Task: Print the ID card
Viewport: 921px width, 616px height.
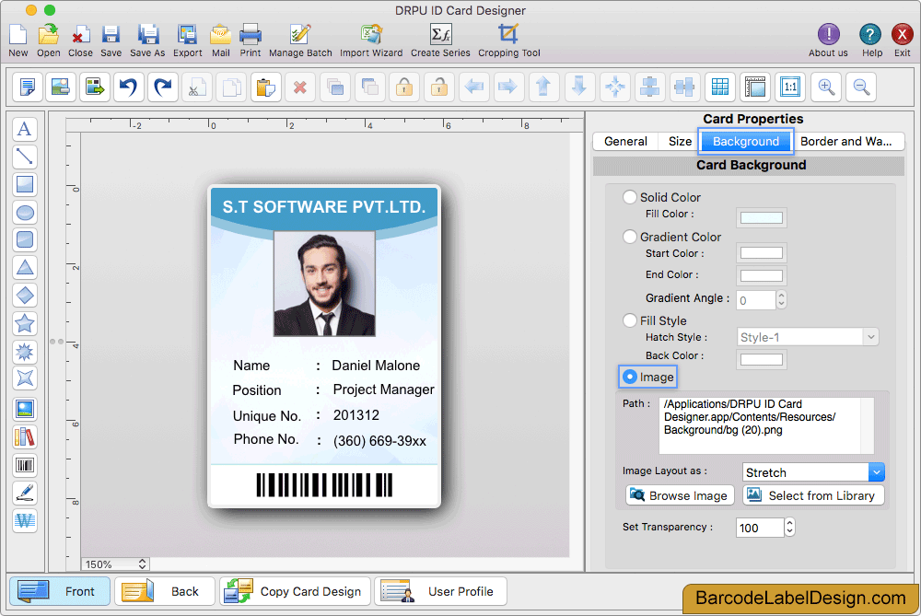Action: pos(251,40)
